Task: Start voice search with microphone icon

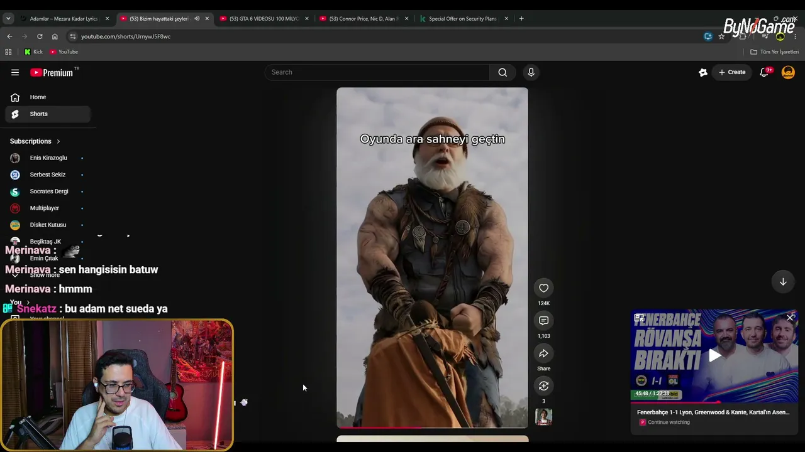Action: point(531,72)
